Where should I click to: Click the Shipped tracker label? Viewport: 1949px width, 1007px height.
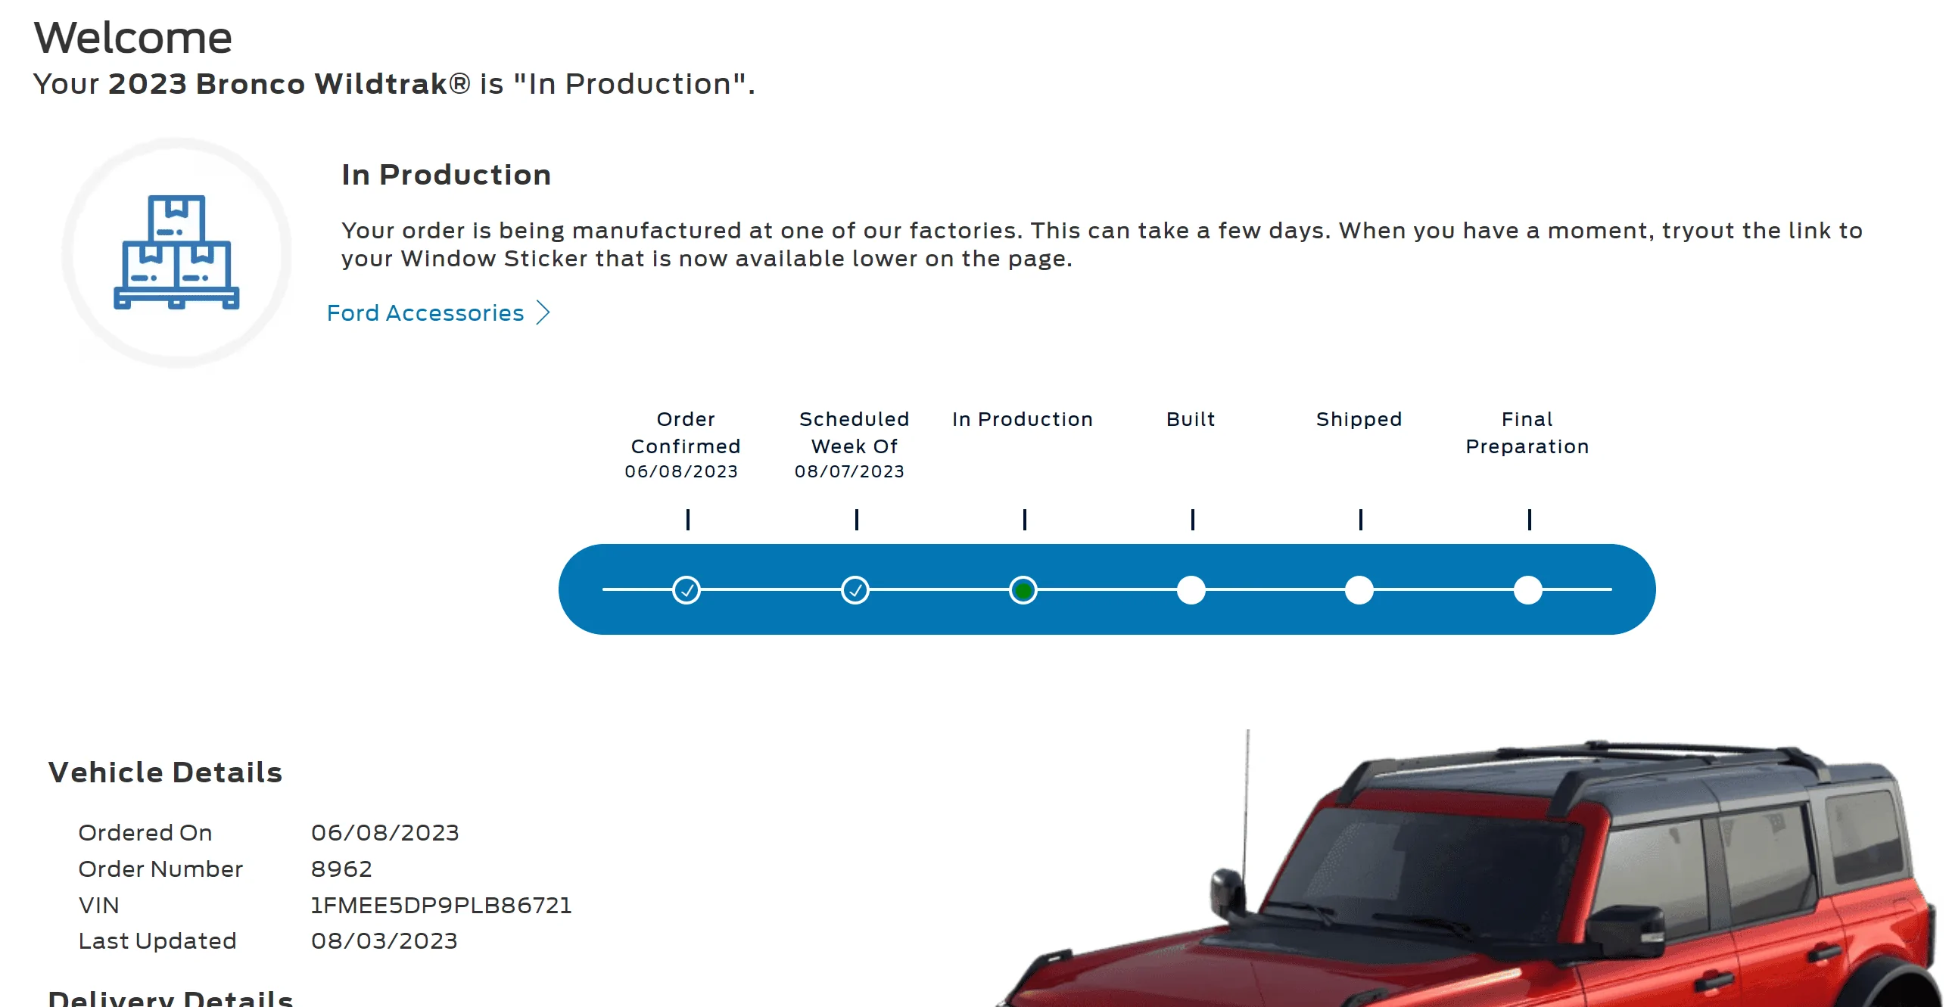[x=1359, y=420]
